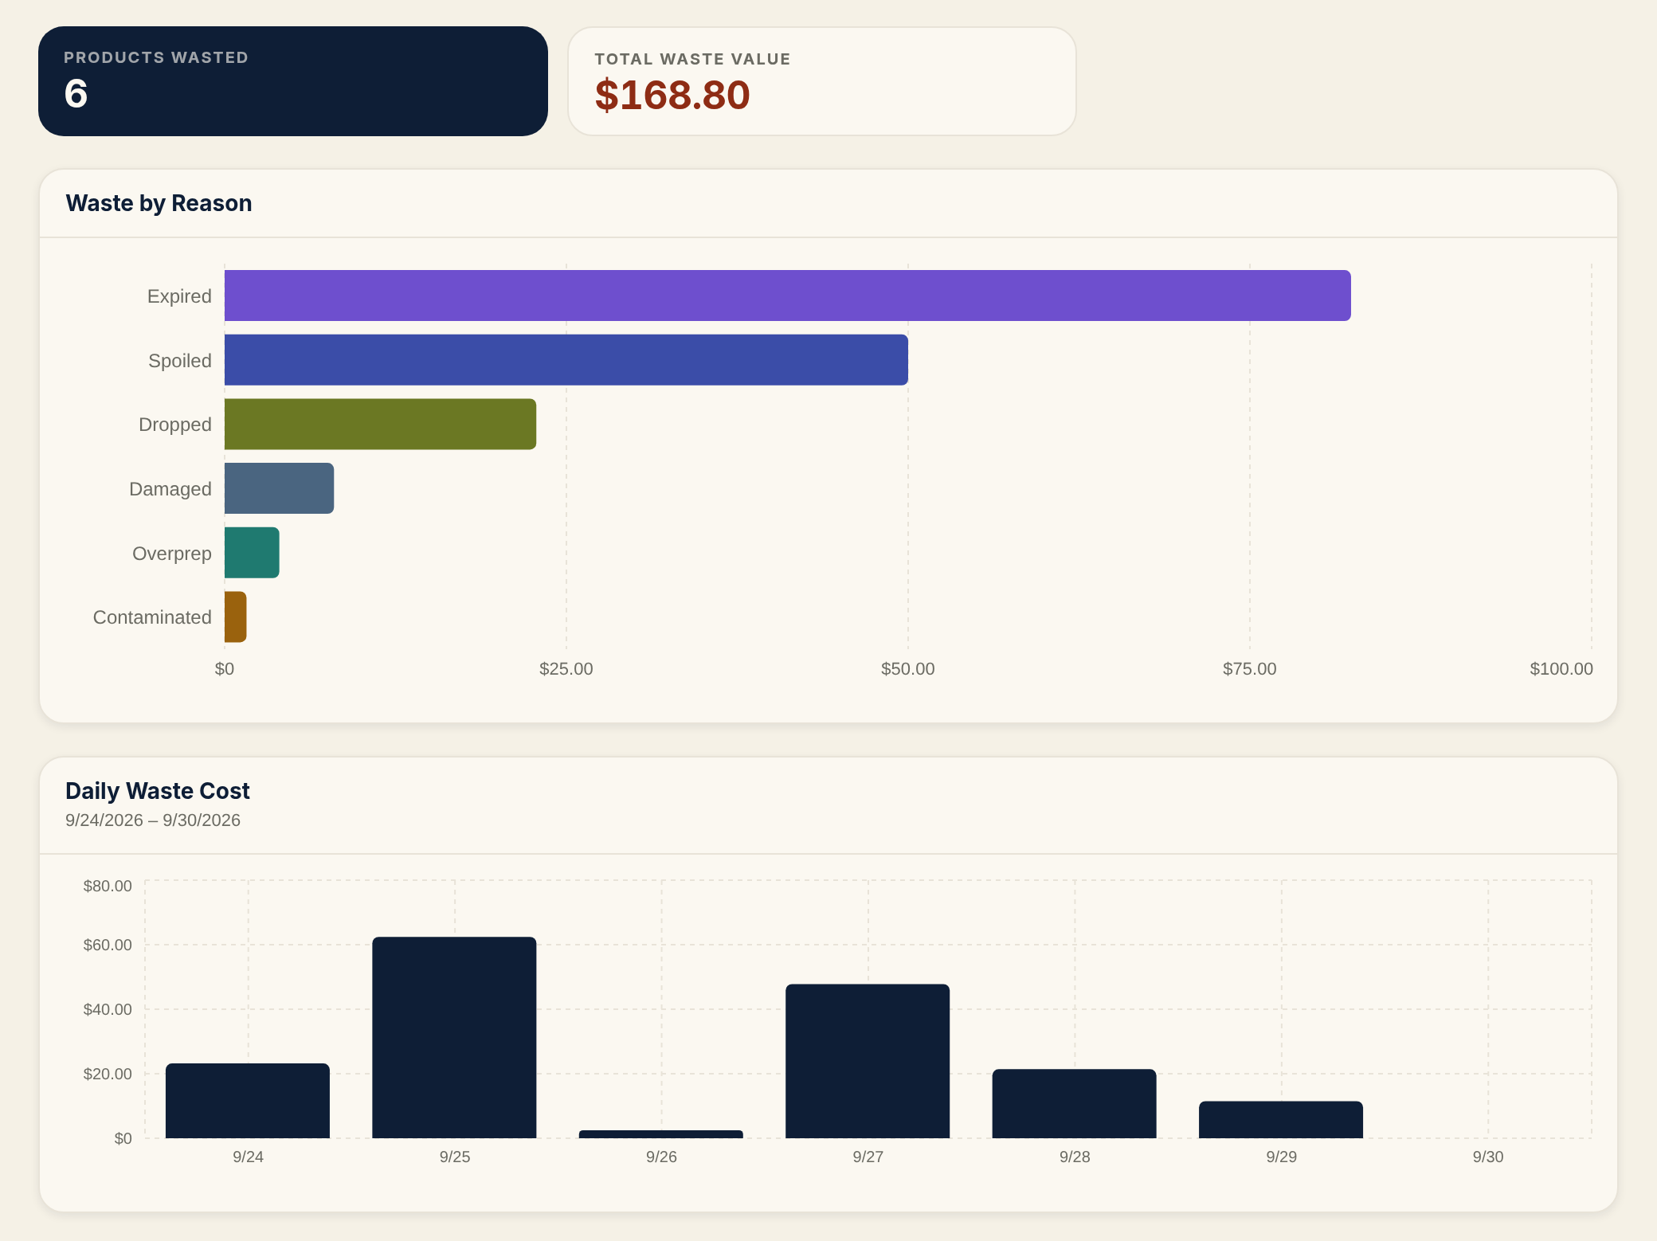Click the "9/30" date label

(x=1488, y=1157)
